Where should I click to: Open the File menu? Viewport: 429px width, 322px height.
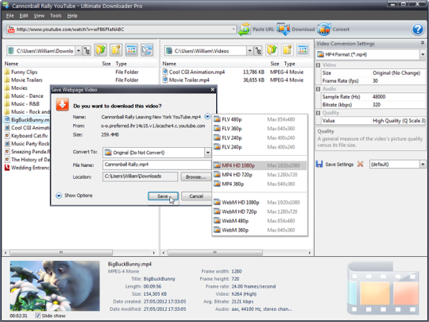[x=10, y=16]
